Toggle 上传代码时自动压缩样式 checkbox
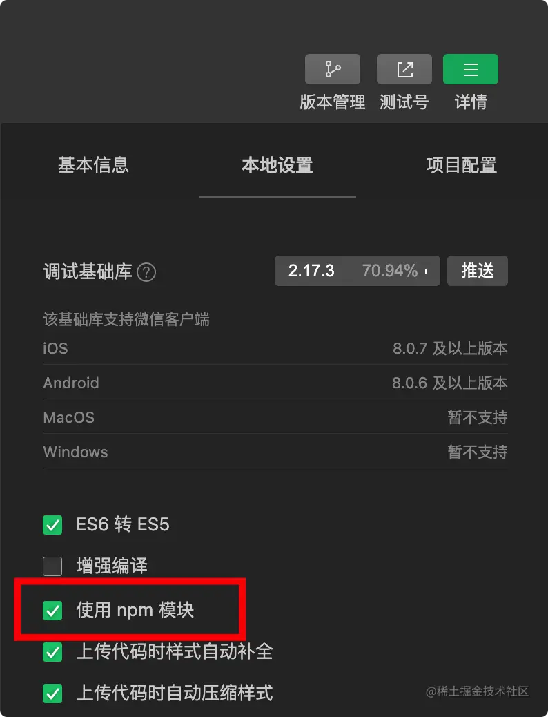The height and width of the screenshot is (717, 548). pyautogui.click(x=52, y=694)
